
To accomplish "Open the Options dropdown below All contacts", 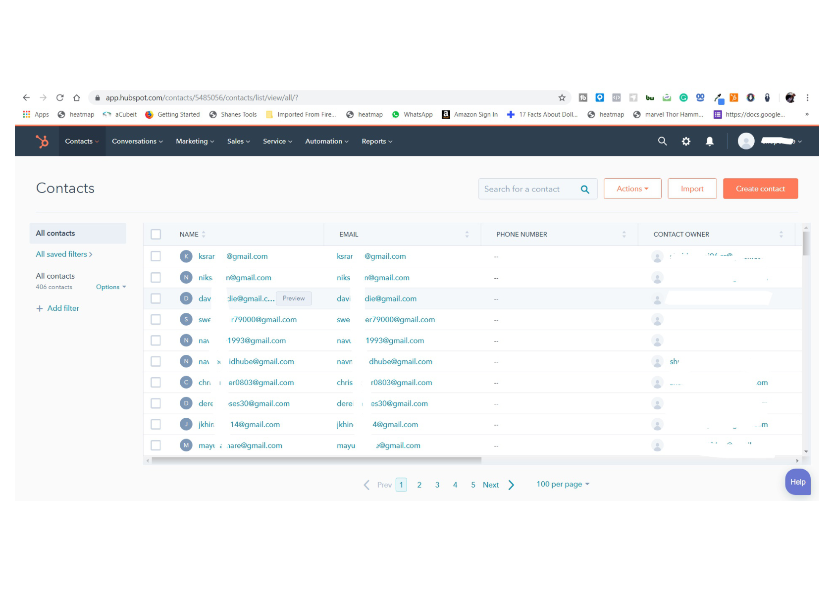I will click(x=109, y=287).
